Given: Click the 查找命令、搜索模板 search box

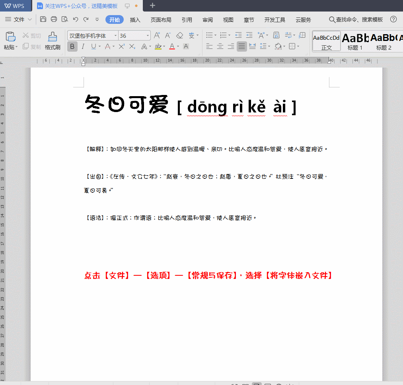Looking at the screenshot, I should pos(356,19).
